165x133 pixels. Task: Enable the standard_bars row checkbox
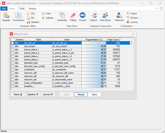12,63
